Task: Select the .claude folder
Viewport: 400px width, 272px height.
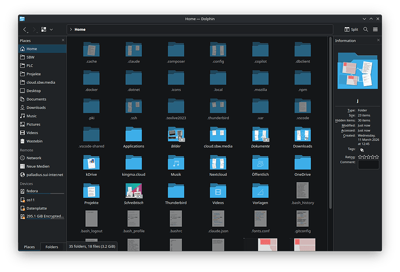Action: pos(134,53)
